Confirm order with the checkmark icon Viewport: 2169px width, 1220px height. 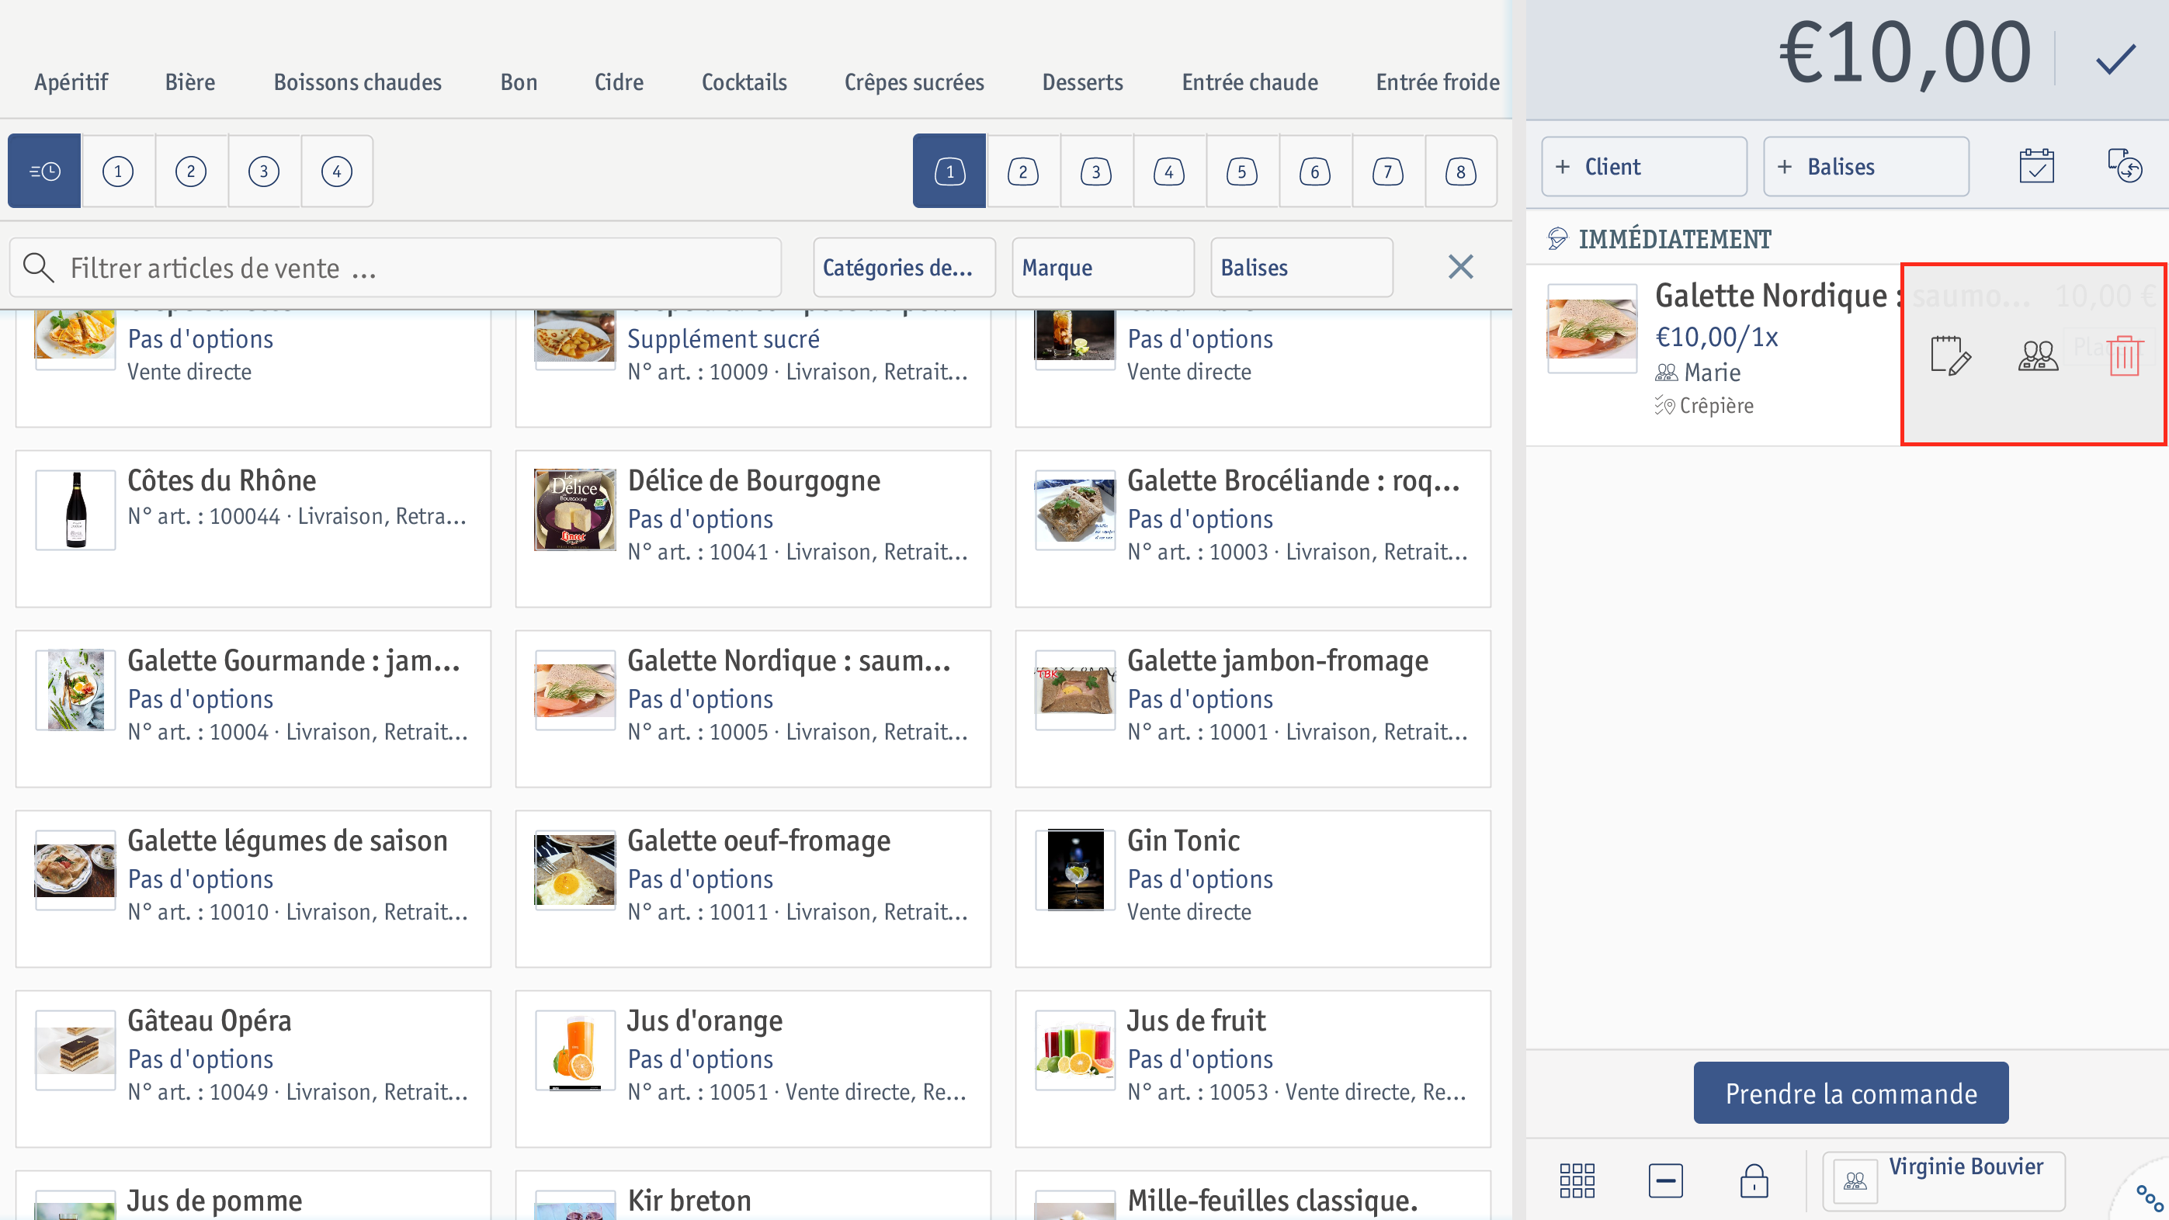tap(2115, 59)
